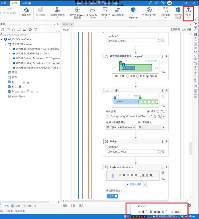Select 影像 (image) output location radio button
199x219 pixels.
[x=138, y=76]
